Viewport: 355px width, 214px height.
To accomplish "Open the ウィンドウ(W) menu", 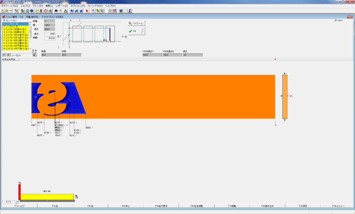I will (95, 6).
